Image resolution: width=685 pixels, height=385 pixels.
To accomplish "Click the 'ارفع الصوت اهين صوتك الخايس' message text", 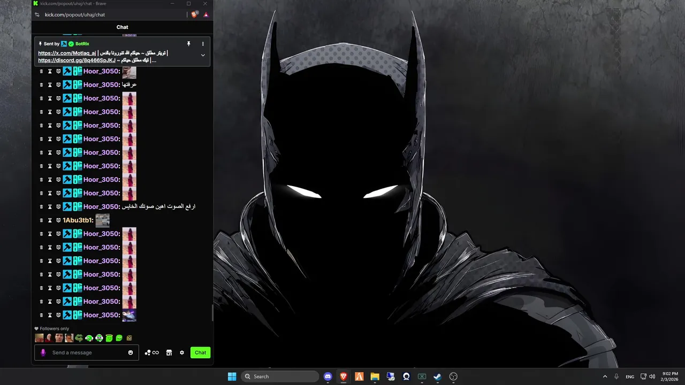I will (x=159, y=206).
